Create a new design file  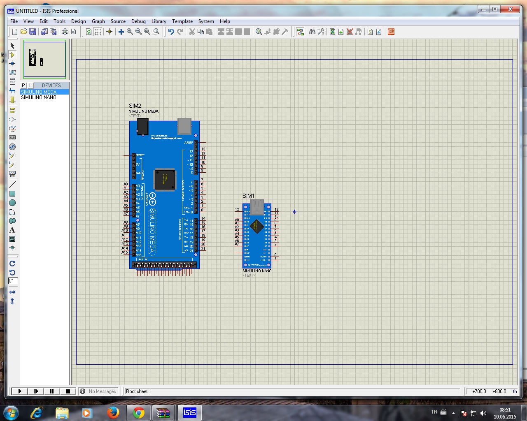click(15, 32)
